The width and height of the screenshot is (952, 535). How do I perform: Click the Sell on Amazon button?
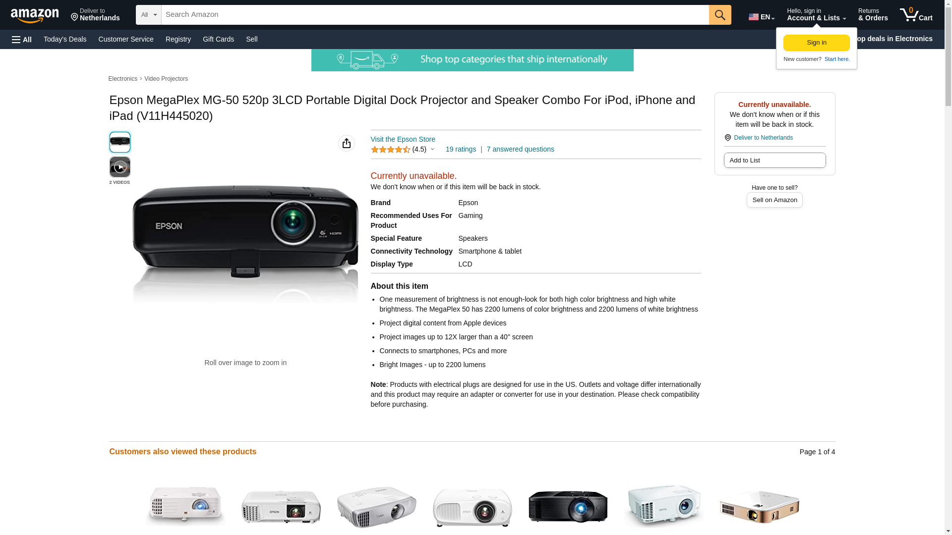[774, 200]
